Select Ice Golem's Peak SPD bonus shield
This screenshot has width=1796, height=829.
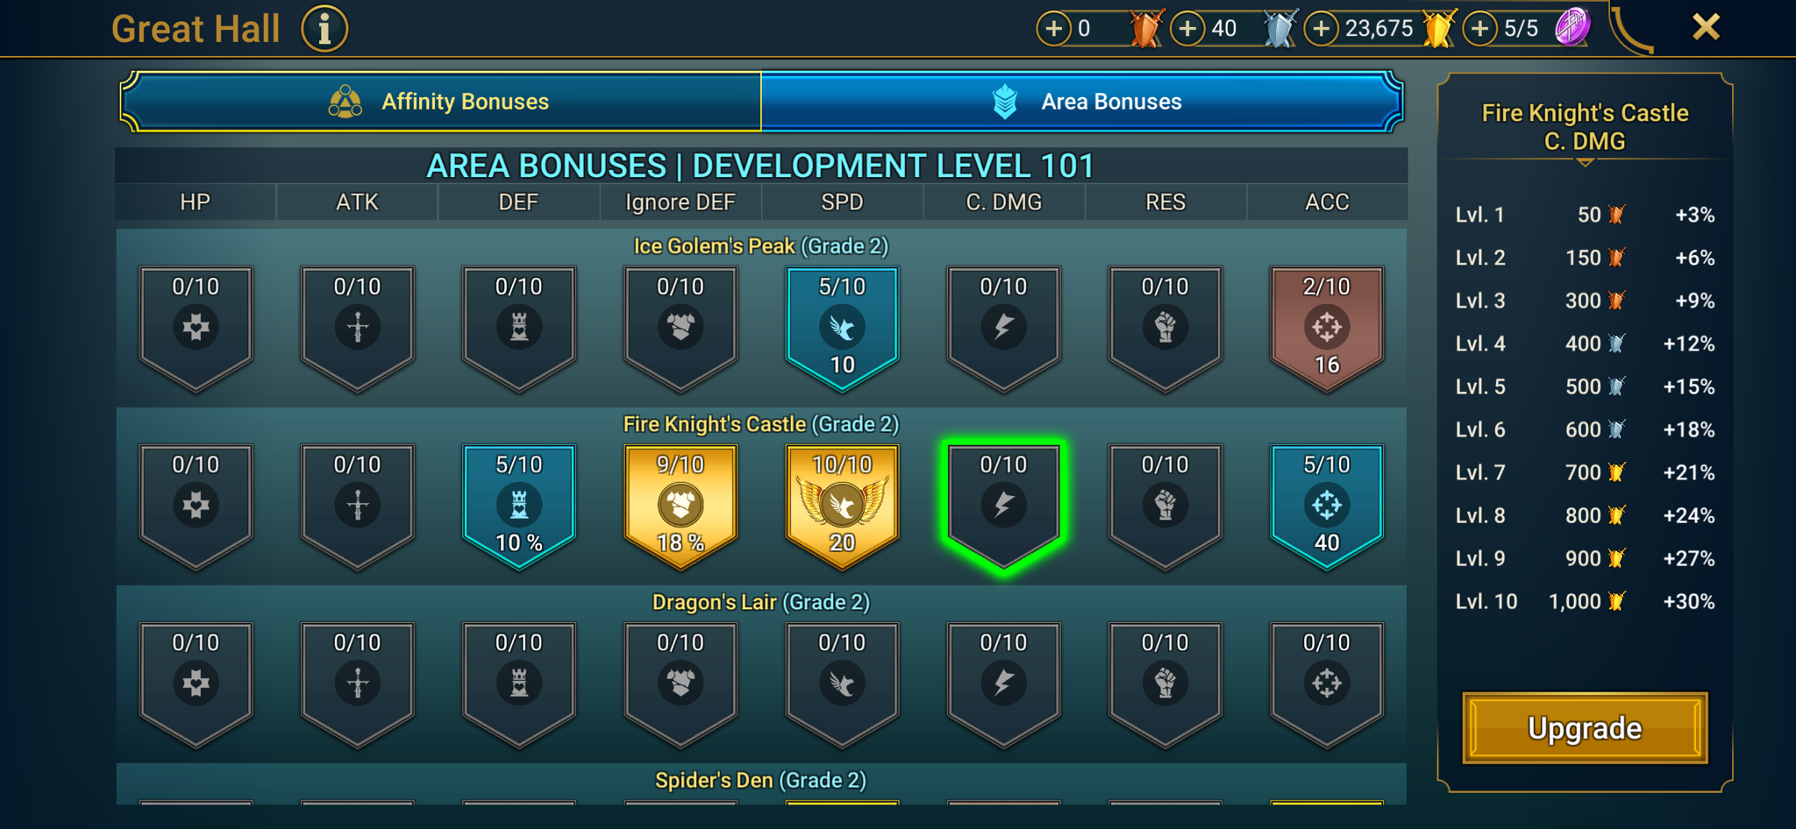coord(842,329)
